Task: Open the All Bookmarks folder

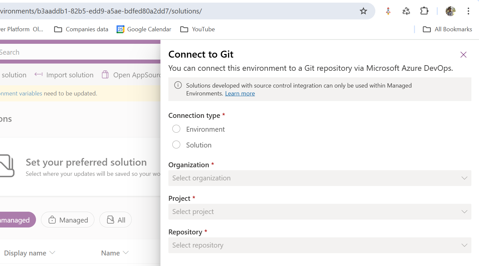Action: point(447,29)
